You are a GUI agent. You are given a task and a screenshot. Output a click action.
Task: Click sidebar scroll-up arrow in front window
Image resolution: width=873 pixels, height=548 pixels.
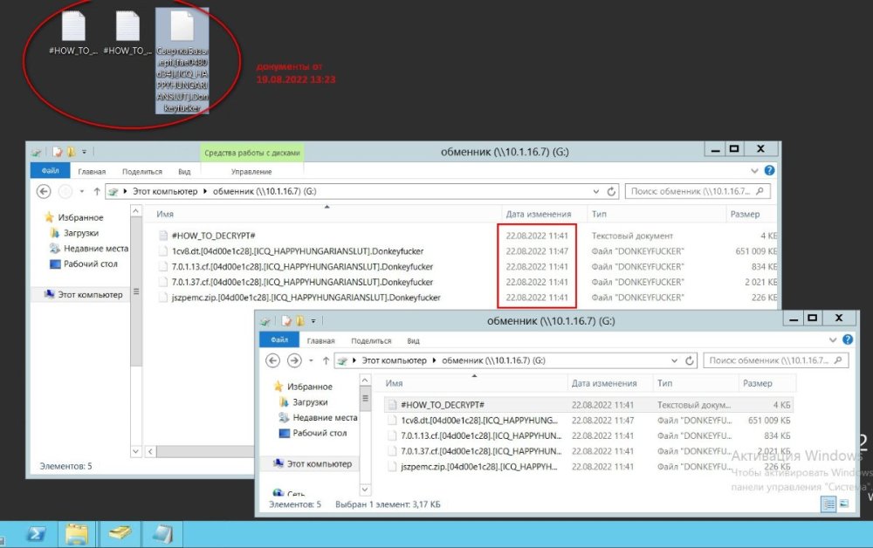365,380
